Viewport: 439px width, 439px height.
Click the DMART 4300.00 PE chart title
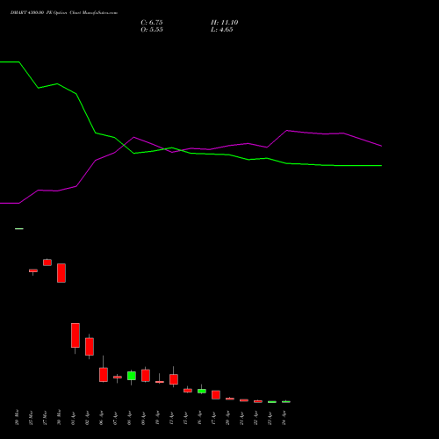[64, 12]
